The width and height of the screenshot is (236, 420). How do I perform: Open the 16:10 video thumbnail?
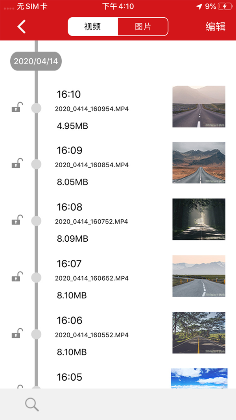(199, 107)
